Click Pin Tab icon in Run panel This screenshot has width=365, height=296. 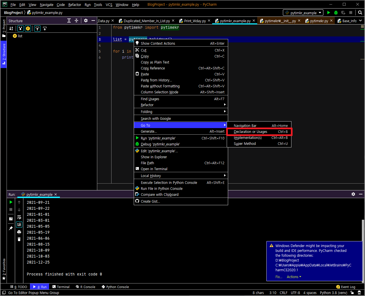[11, 228]
